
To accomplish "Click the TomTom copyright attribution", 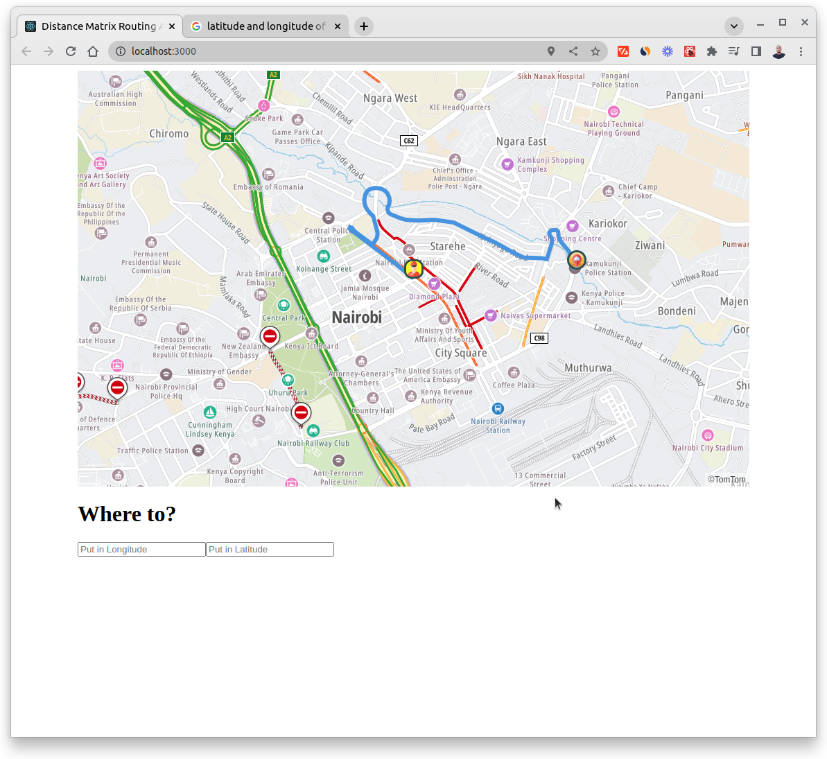I will click(726, 480).
